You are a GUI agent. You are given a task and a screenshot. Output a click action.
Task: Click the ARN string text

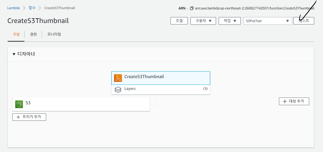[255, 9]
